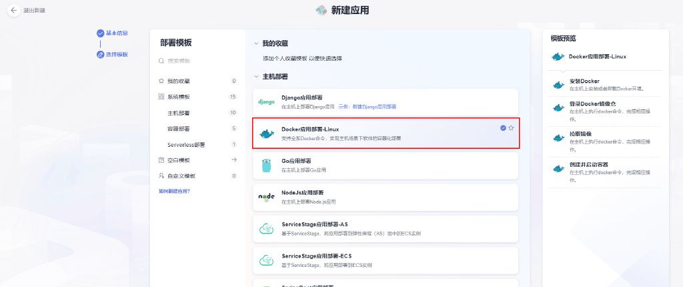The width and height of the screenshot is (683, 287).
Task: Click the Go gopher icon
Action: (x=266, y=166)
